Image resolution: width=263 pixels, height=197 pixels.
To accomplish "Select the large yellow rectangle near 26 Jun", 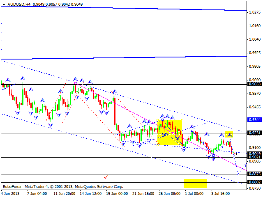I will click(x=170, y=133).
